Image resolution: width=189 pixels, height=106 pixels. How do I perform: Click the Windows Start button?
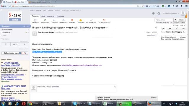click(3, 104)
